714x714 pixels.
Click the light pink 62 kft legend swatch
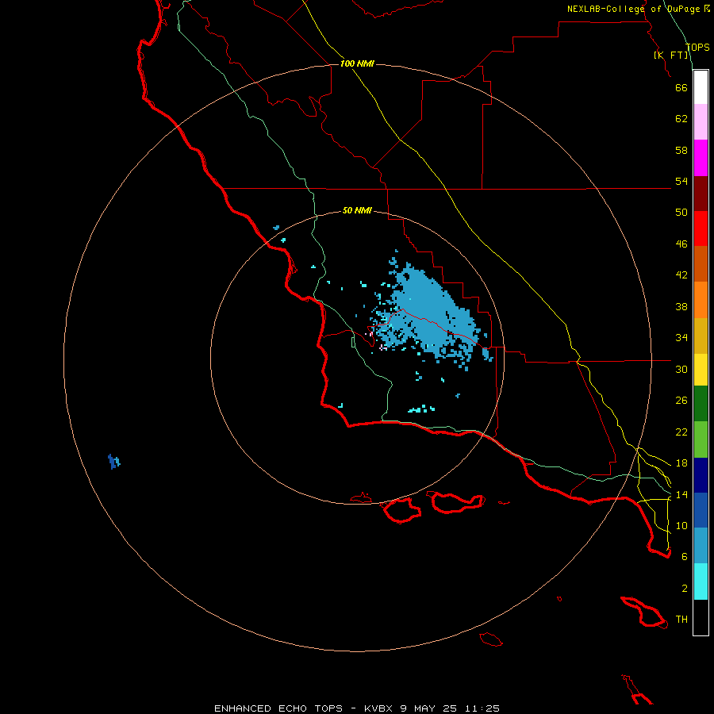(701, 121)
